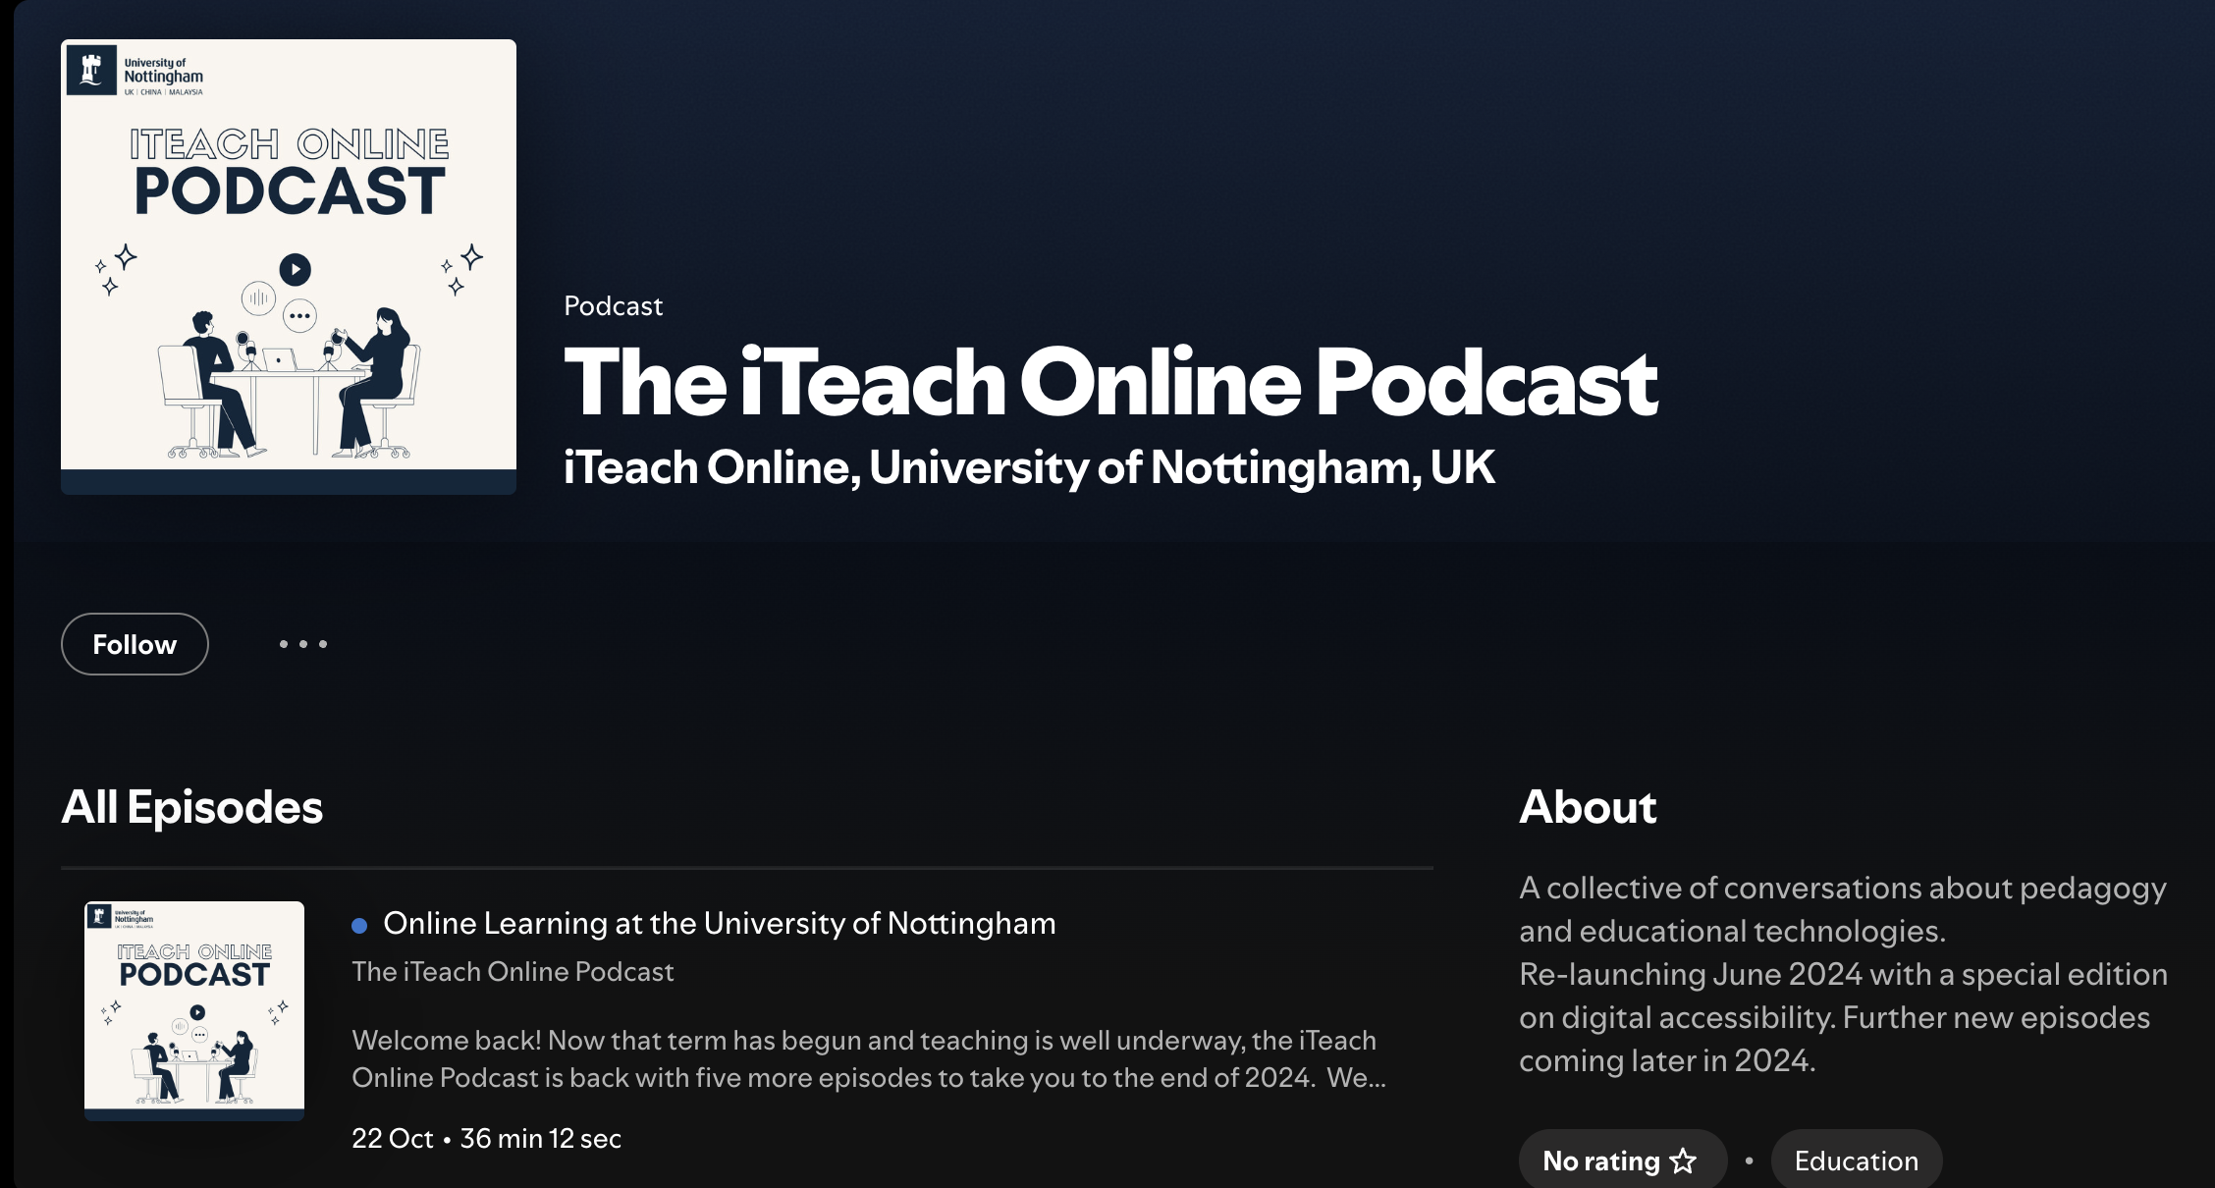Click the episode duration '36 min 12 sec'

tap(540, 1138)
